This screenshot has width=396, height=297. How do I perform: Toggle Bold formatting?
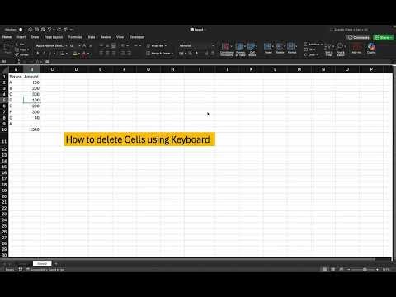click(x=38, y=54)
